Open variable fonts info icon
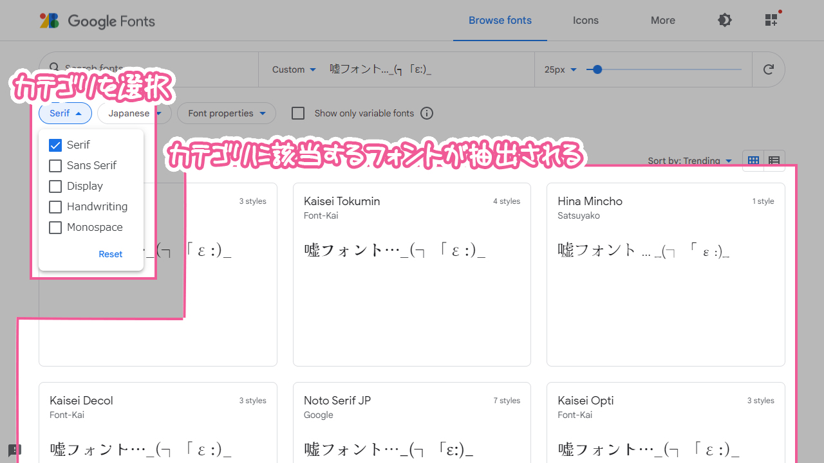Viewport: 824px width, 463px height. [426, 113]
